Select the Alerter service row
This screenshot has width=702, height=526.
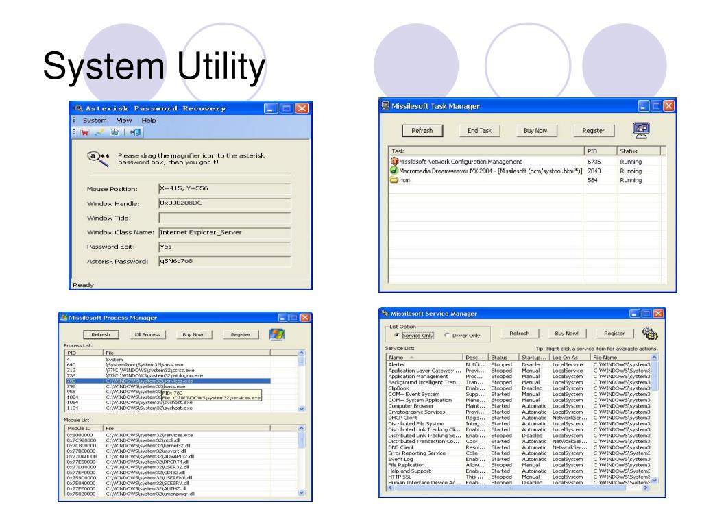tap(518, 364)
